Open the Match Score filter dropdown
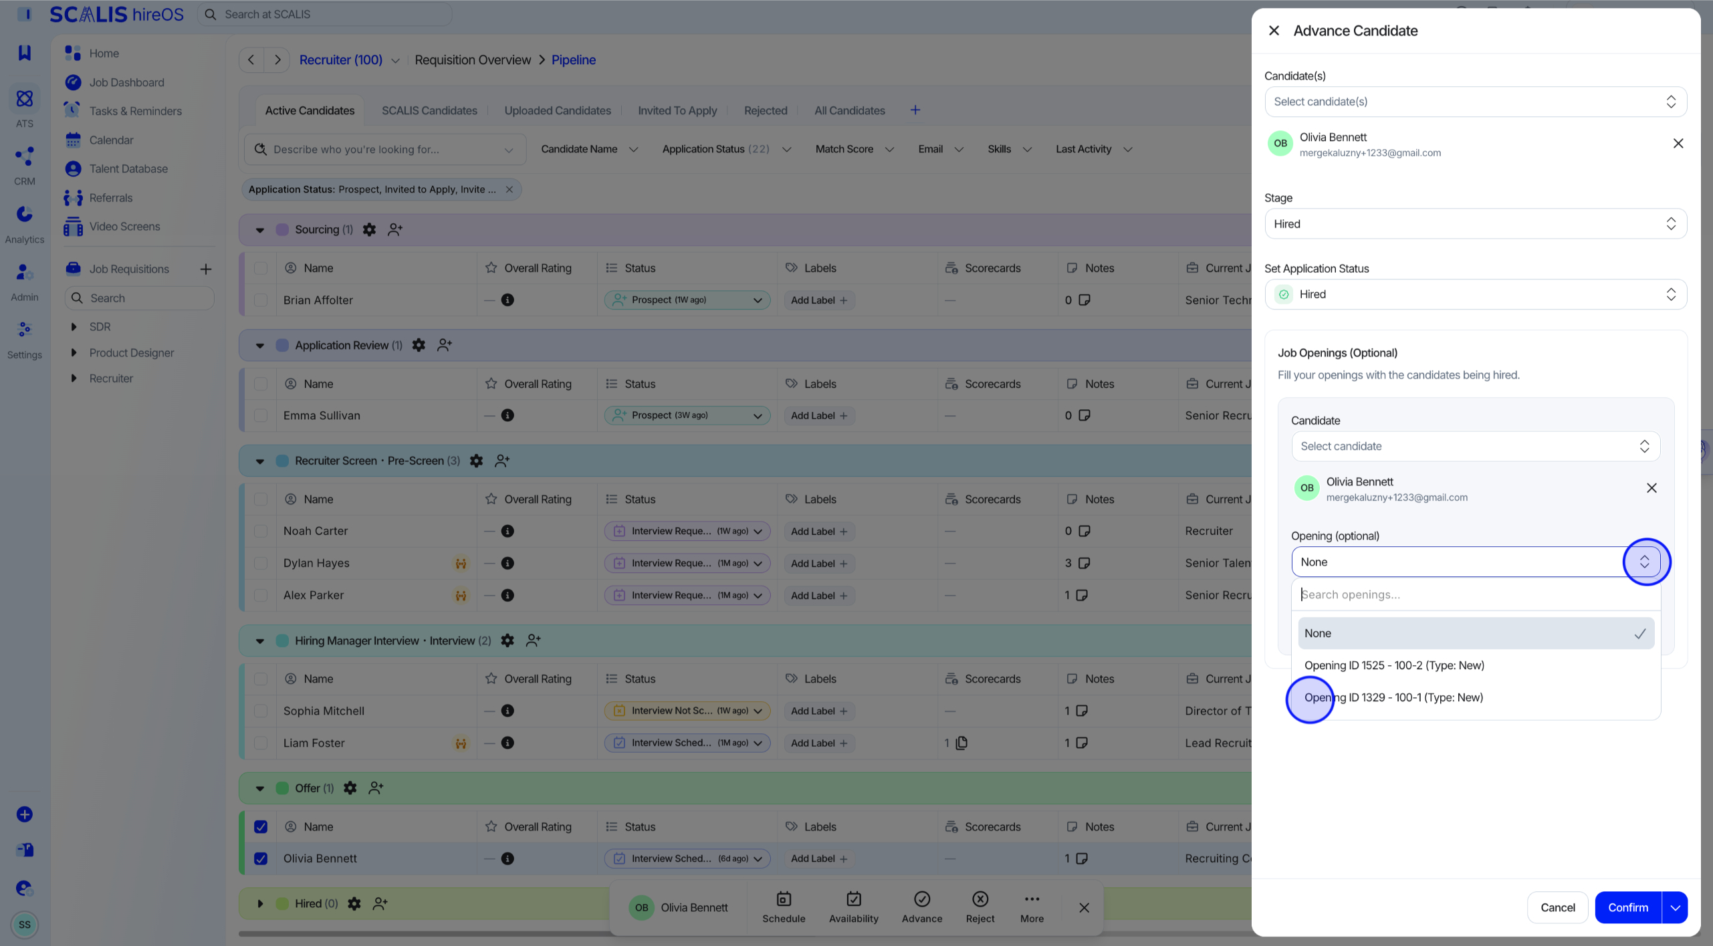Screen dimensions: 1713x946 tap(854, 149)
